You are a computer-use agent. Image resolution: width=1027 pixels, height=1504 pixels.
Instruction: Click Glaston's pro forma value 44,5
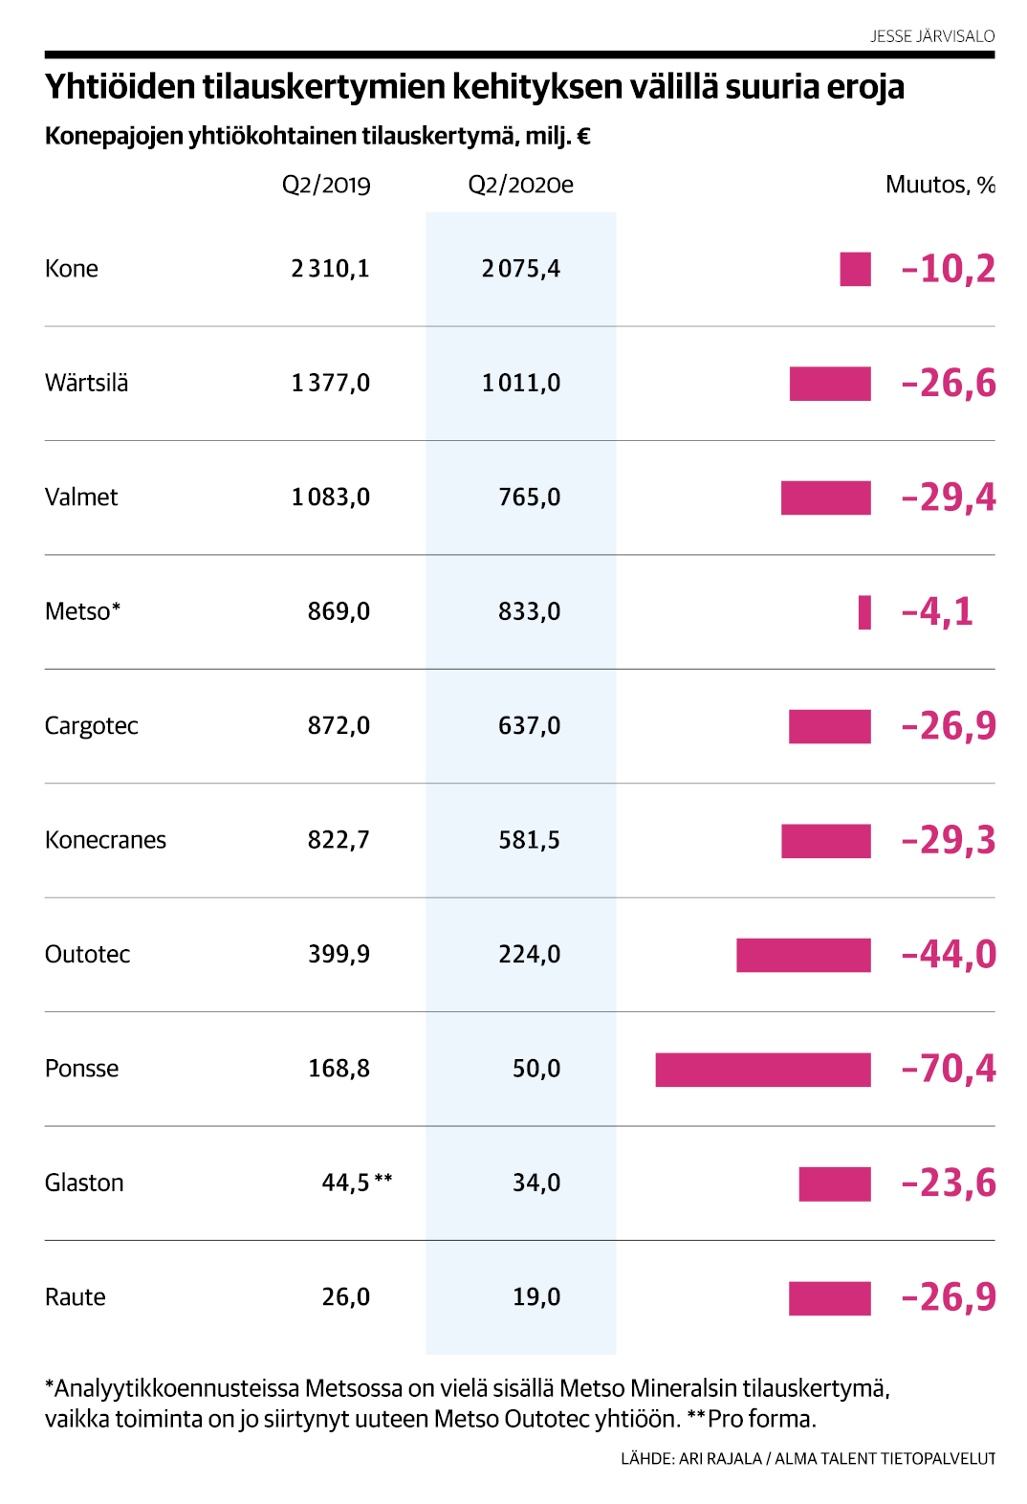[345, 1183]
